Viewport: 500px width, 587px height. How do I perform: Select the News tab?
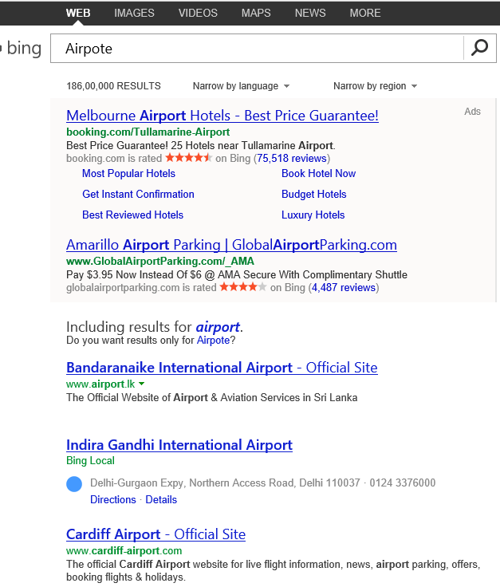pyautogui.click(x=310, y=13)
